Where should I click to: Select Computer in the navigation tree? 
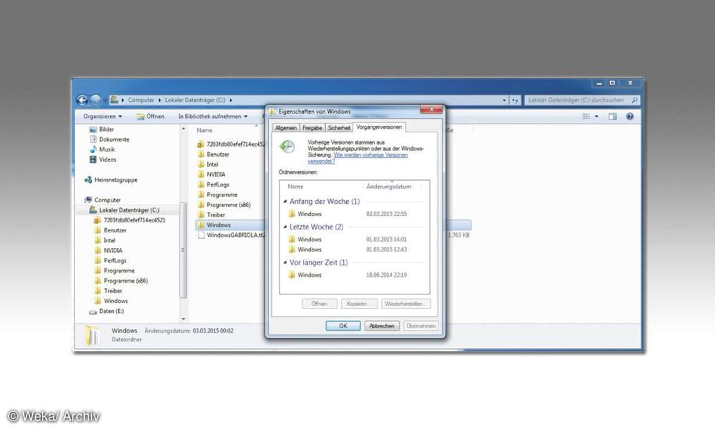pyautogui.click(x=103, y=200)
